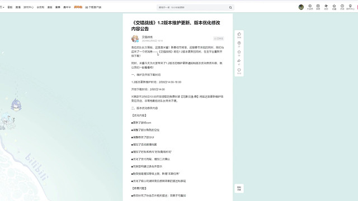Open the user avatar in the header
358x201 pixels.
coord(301,7)
